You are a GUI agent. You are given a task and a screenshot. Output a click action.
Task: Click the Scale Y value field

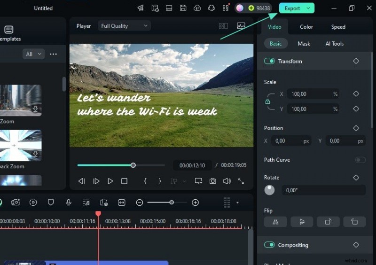coord(313,109)
